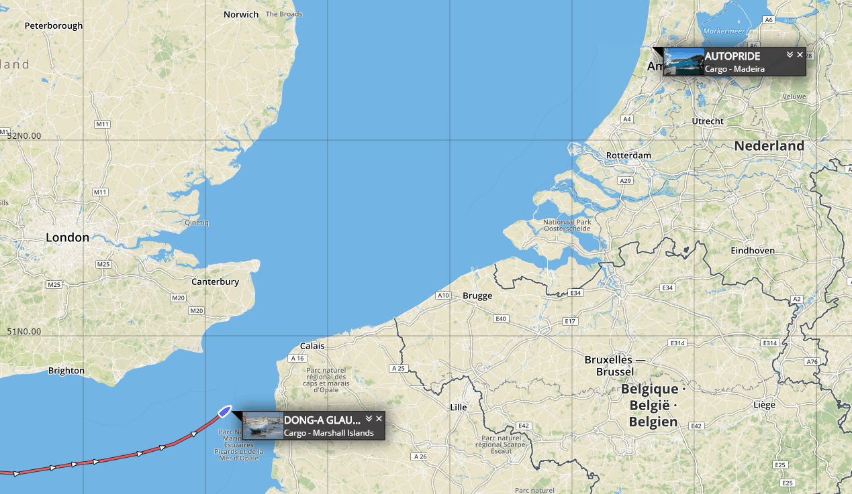Click the Rotterdam city label
This screenshot has height=494, width=852.
628,156
